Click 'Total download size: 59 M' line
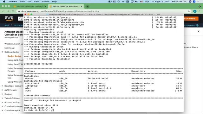This screenshot has width=203, height=114. pyautogui.click(x=41, y=105)
